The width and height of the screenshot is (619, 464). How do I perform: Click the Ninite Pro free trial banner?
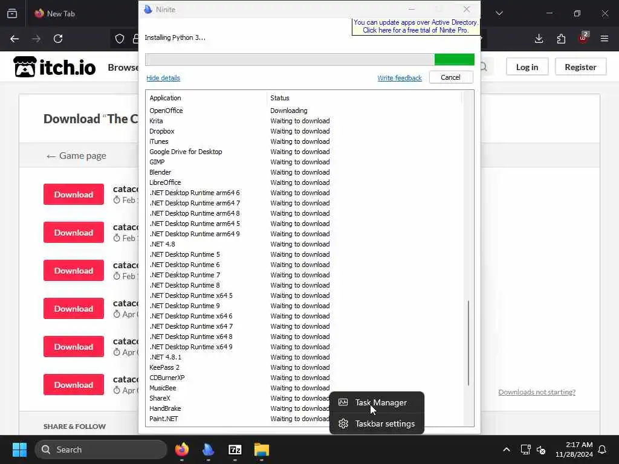point(416,26)
